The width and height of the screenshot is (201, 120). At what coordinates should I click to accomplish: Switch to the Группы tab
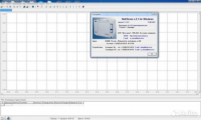tap(17, 100)
